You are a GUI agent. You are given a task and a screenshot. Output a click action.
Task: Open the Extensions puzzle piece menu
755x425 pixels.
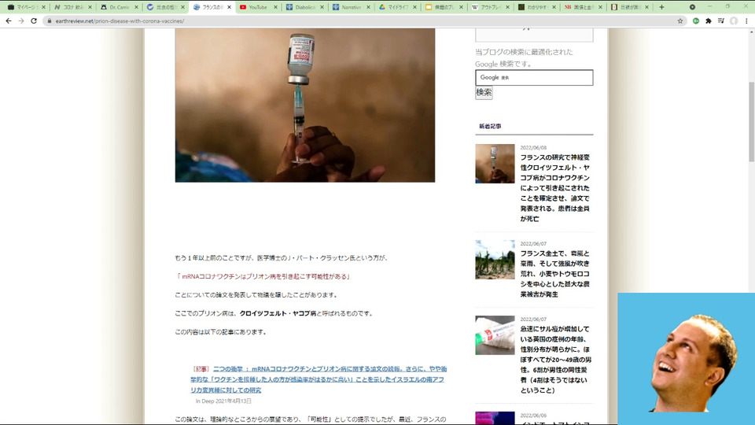709,20
